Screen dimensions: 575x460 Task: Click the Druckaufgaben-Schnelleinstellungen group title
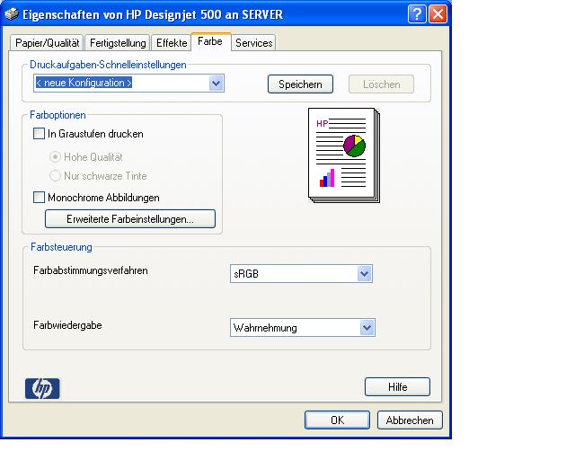click(108, 65)
